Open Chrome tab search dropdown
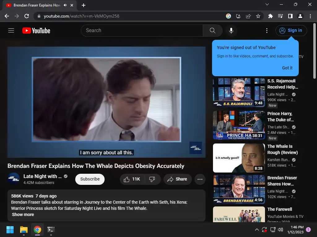The image size is (317, 237). (267, 4)
